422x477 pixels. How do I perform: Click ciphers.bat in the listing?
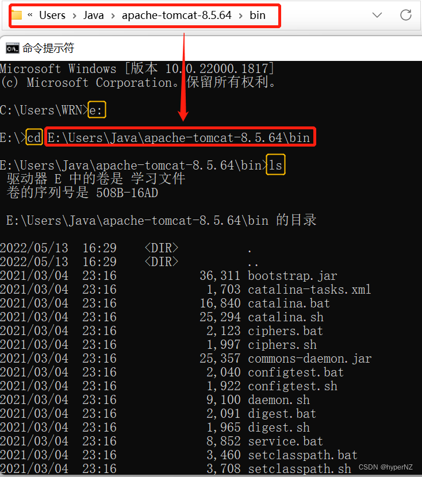285,330
